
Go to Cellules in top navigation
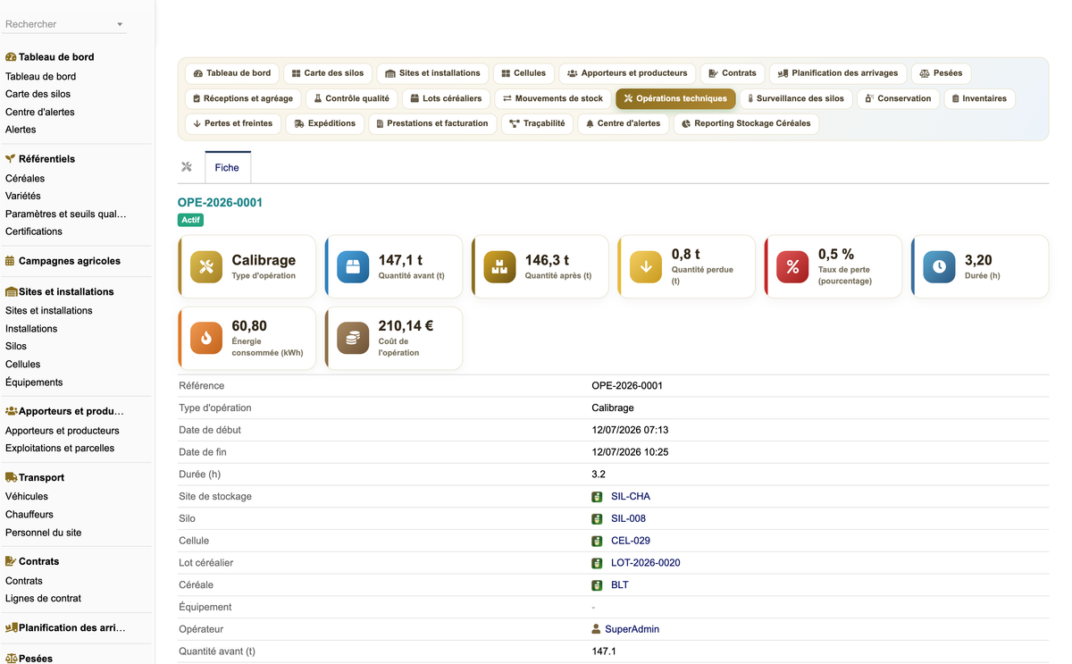click(523, 73)
